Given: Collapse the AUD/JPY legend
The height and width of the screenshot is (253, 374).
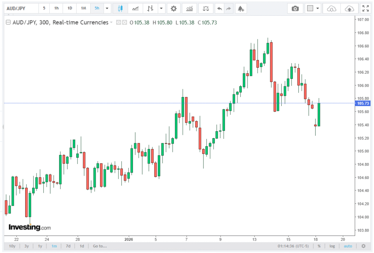Looking at the screenshot, I should [x=8, y=23].
